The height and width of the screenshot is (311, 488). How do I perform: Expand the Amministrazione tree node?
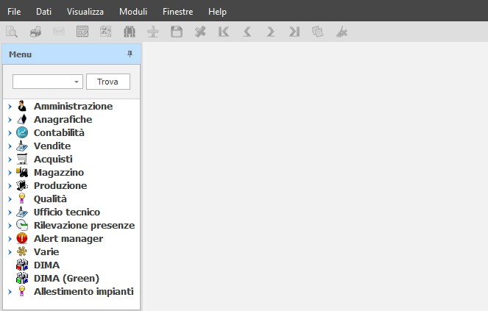(x=10, y=107)
